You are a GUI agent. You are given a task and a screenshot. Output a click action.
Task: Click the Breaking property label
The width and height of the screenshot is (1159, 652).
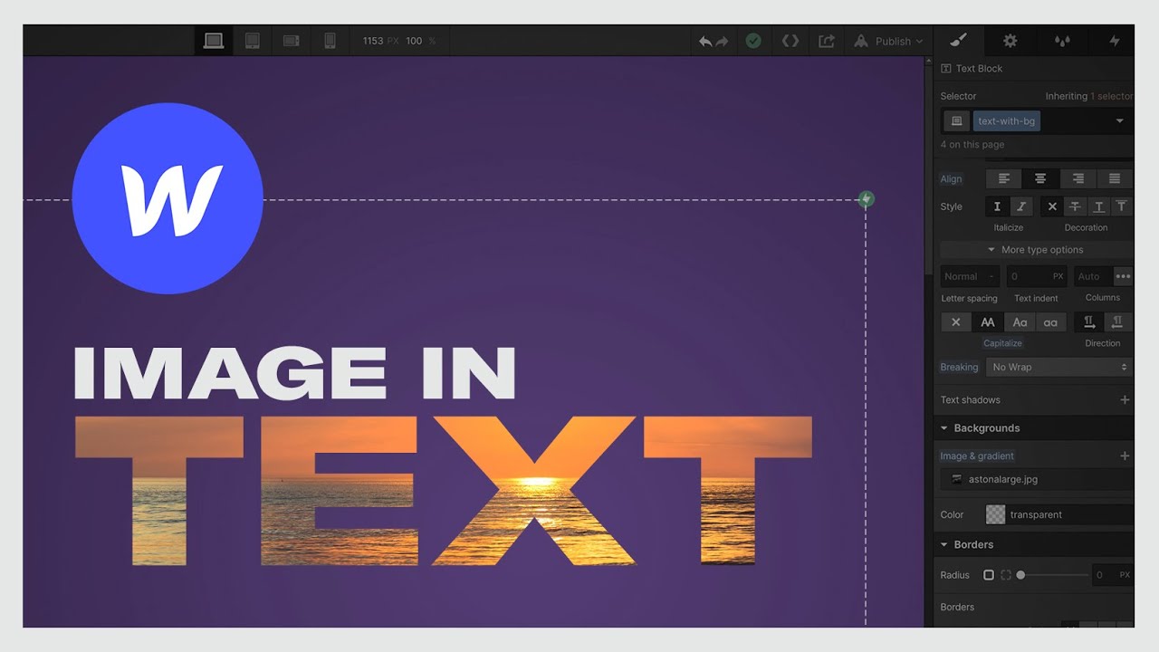point(959,368)
